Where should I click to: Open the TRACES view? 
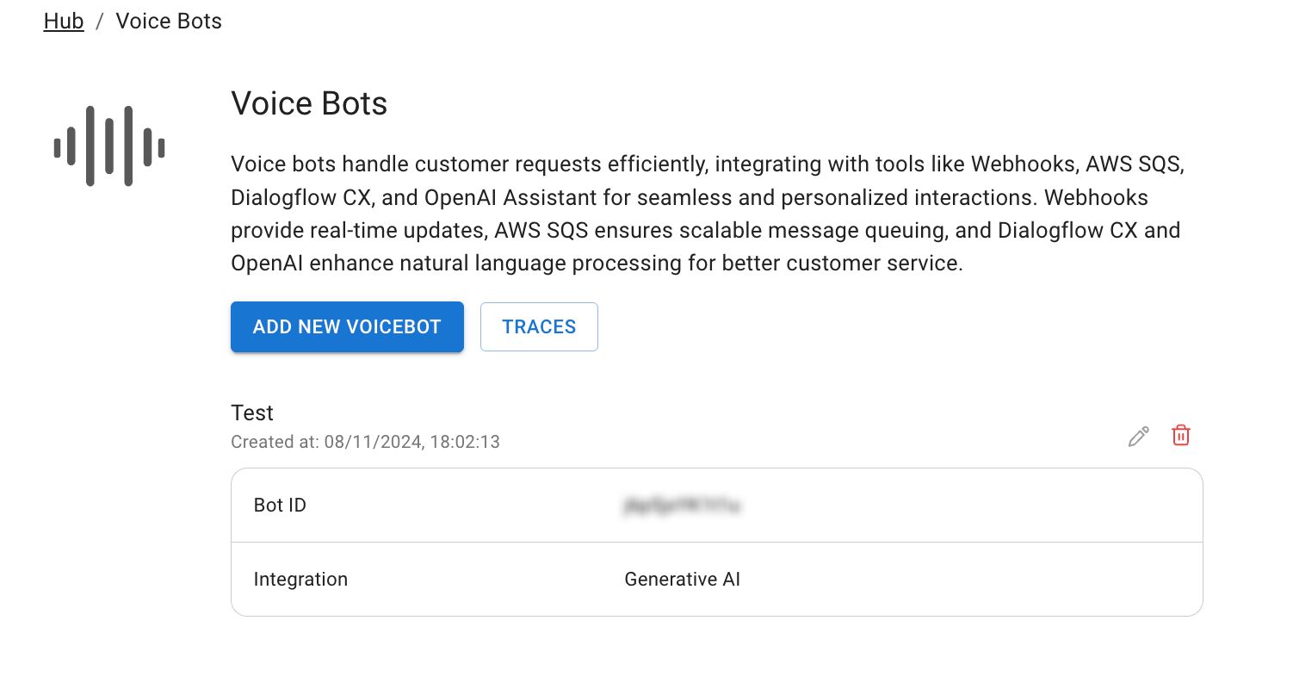pos(539,326)
